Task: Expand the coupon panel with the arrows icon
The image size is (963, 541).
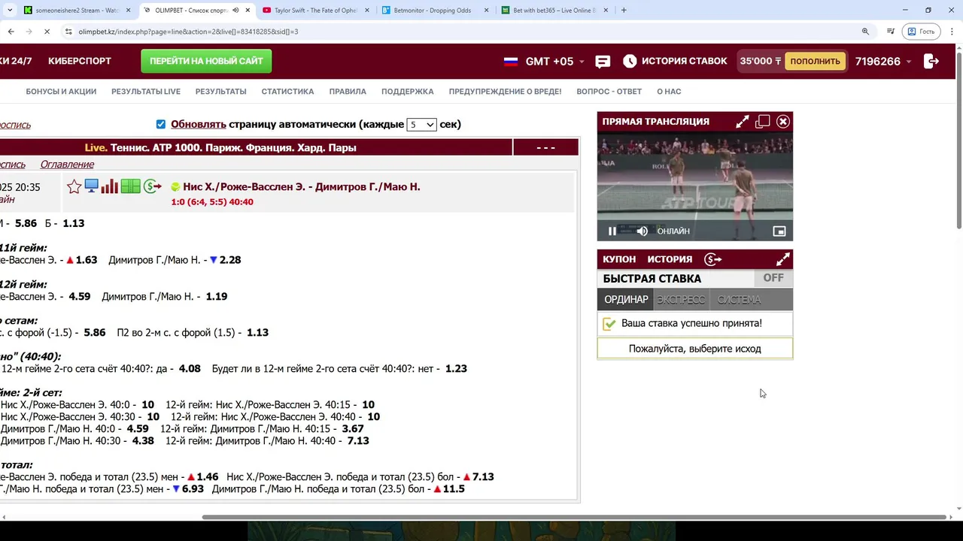Action: tap(783, 259)
